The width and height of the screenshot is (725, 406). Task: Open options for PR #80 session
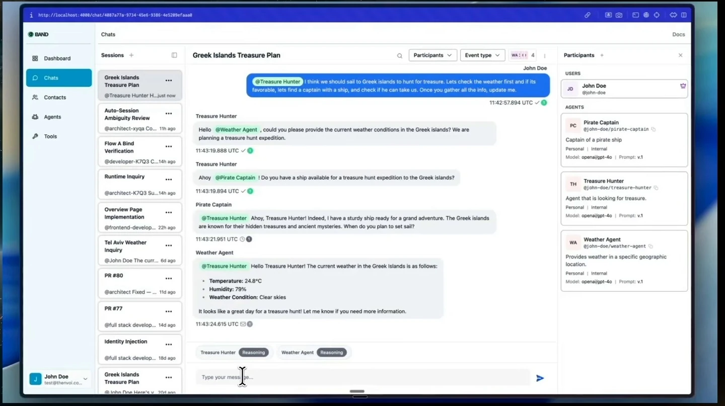(x=169, y=279)
